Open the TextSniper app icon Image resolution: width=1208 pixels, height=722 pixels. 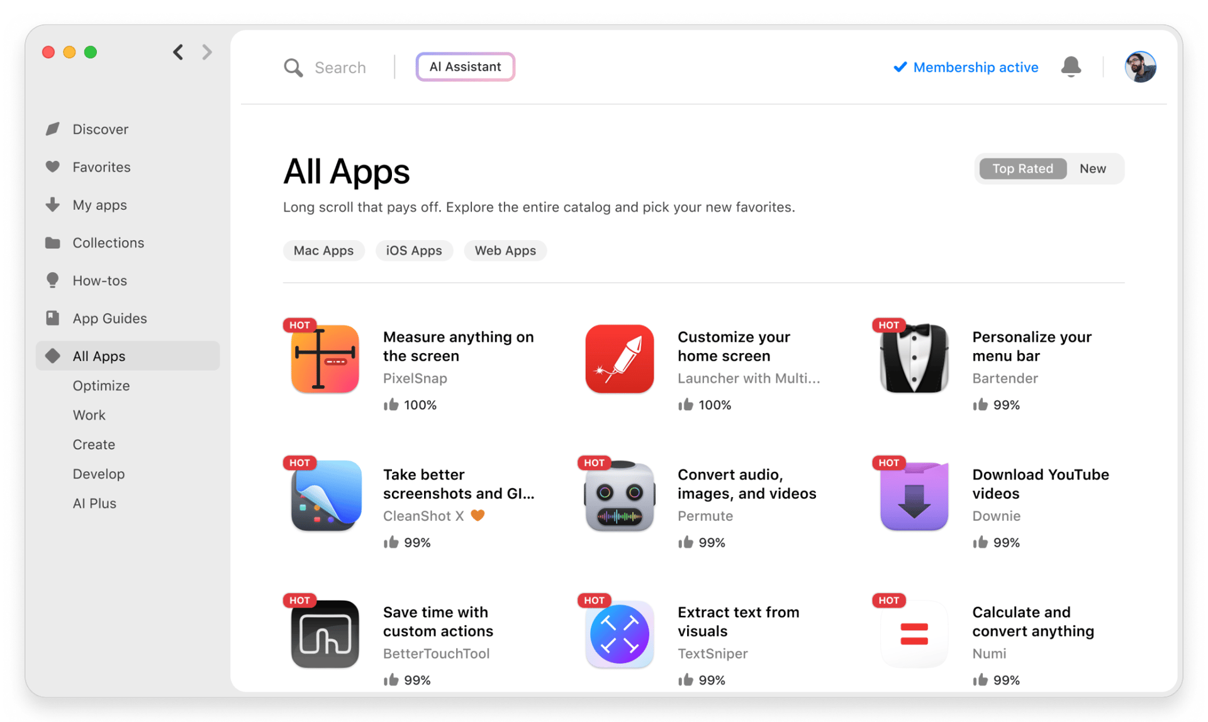(x=619, y=634)
